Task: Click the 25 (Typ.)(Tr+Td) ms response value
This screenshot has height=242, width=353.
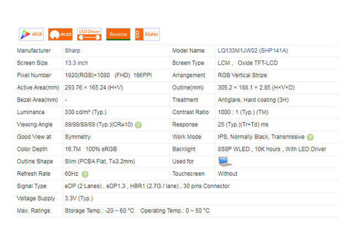Action: pyautogui.click(x=243, y=125)
